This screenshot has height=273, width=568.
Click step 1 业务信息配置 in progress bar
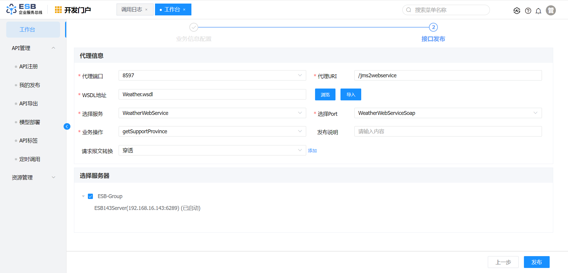tap(194, 28)
